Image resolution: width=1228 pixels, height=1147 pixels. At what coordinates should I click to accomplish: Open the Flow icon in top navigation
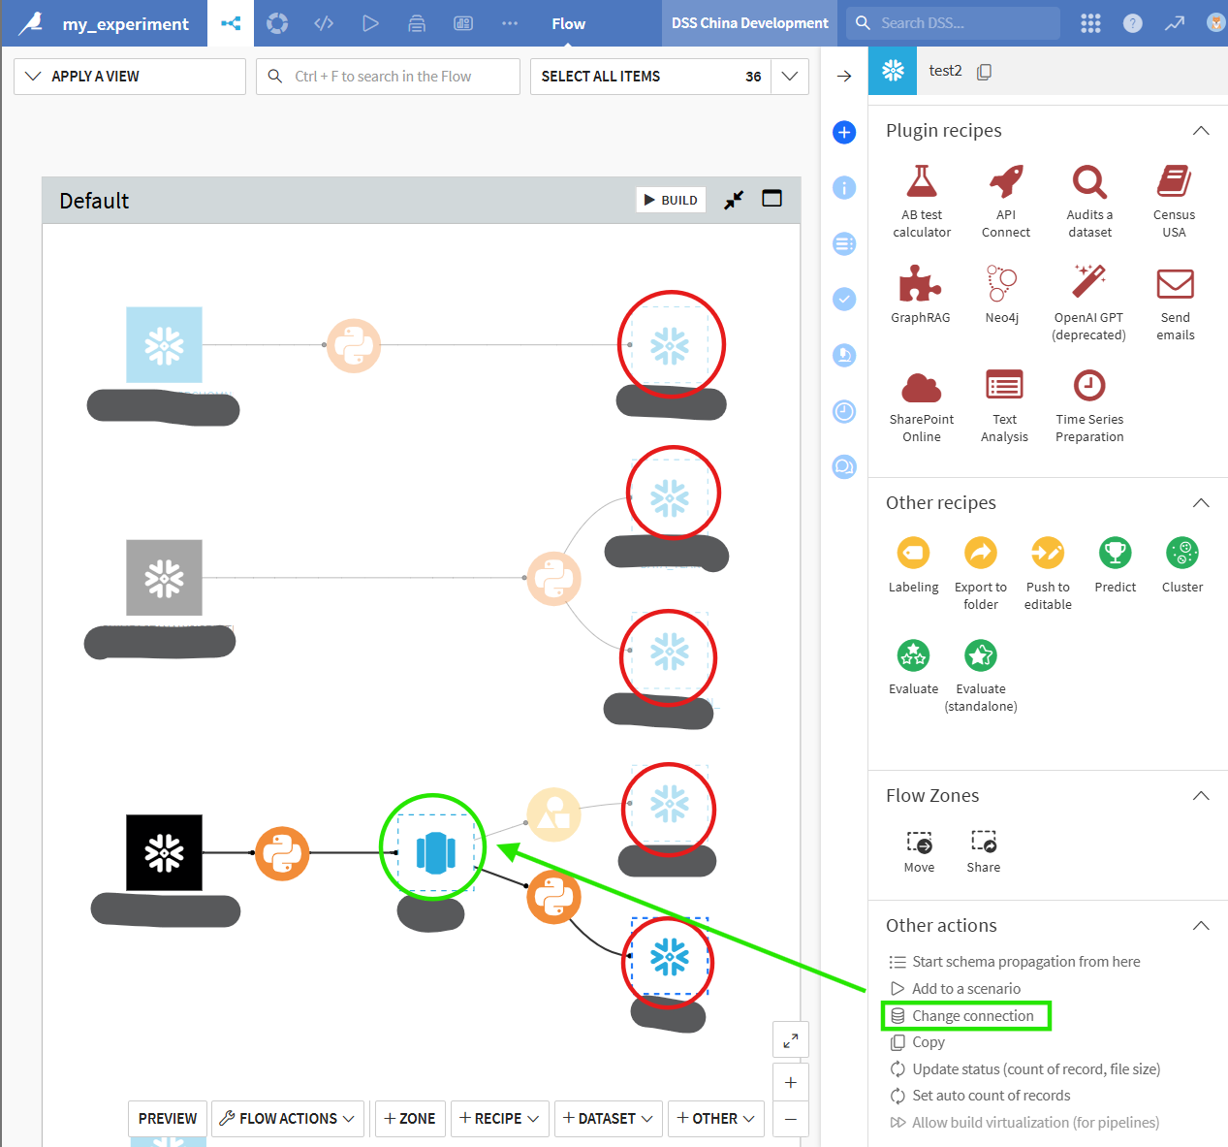click(x=231, y=23)
